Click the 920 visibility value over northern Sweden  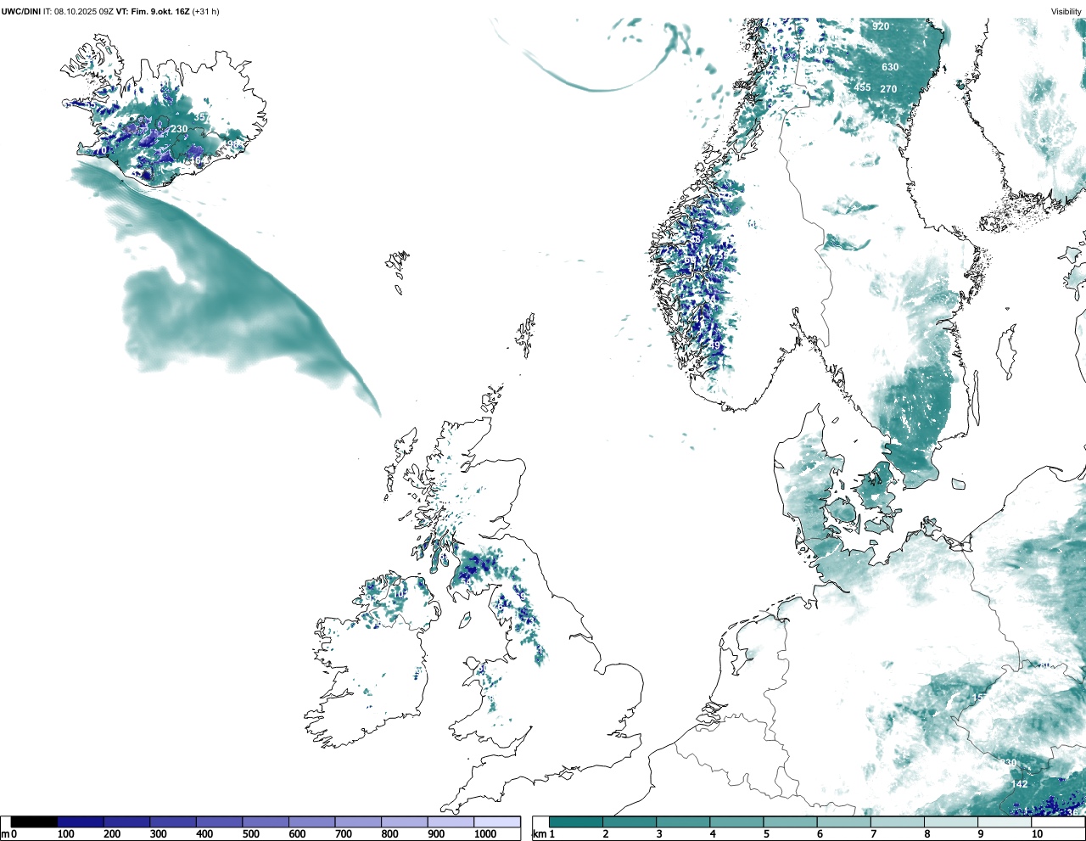tap(881, 26)
